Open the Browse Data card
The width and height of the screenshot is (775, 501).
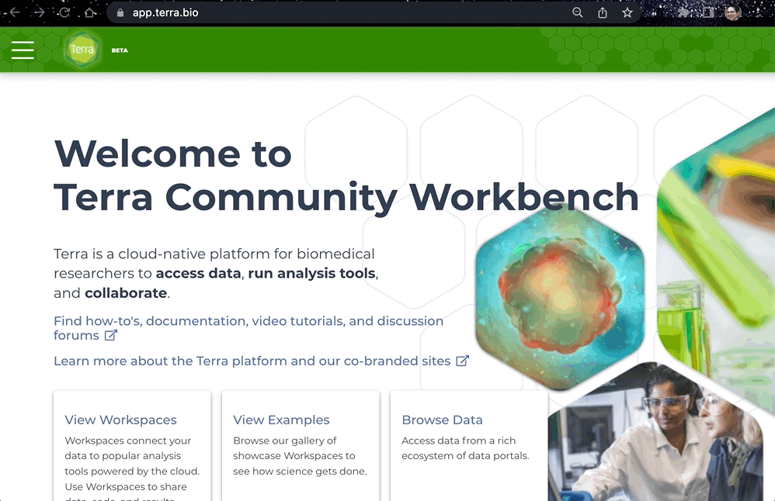(469, 446)
